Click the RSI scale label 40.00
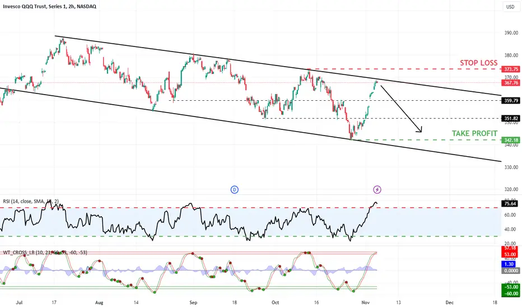Viewport: 522px width, 308px height. pos(510,230)
